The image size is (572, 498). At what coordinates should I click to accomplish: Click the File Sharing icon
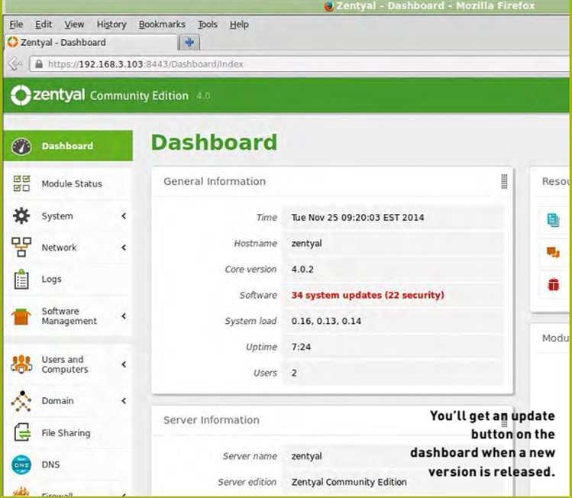pos(22,432)
